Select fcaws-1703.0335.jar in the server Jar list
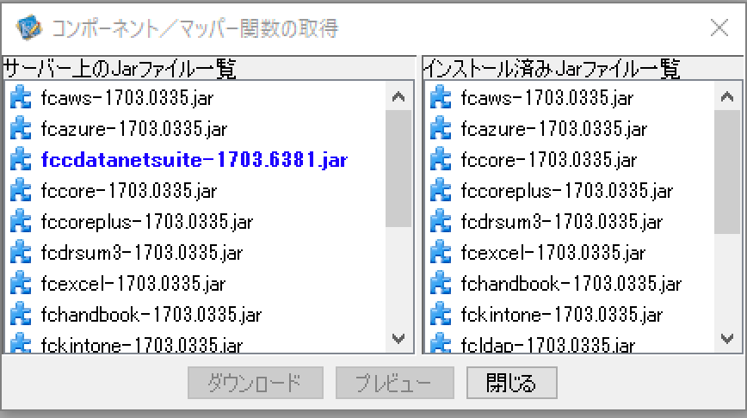This screenshot has height=418, width=747. click(127, 98)
